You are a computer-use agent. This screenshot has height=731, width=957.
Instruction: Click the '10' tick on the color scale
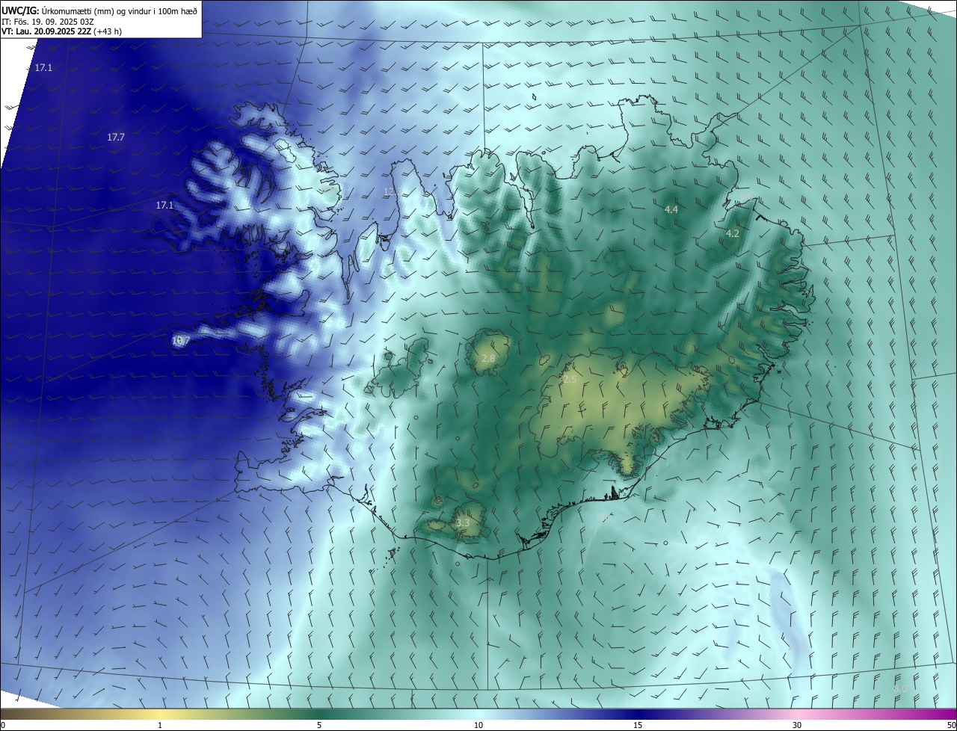478,725
